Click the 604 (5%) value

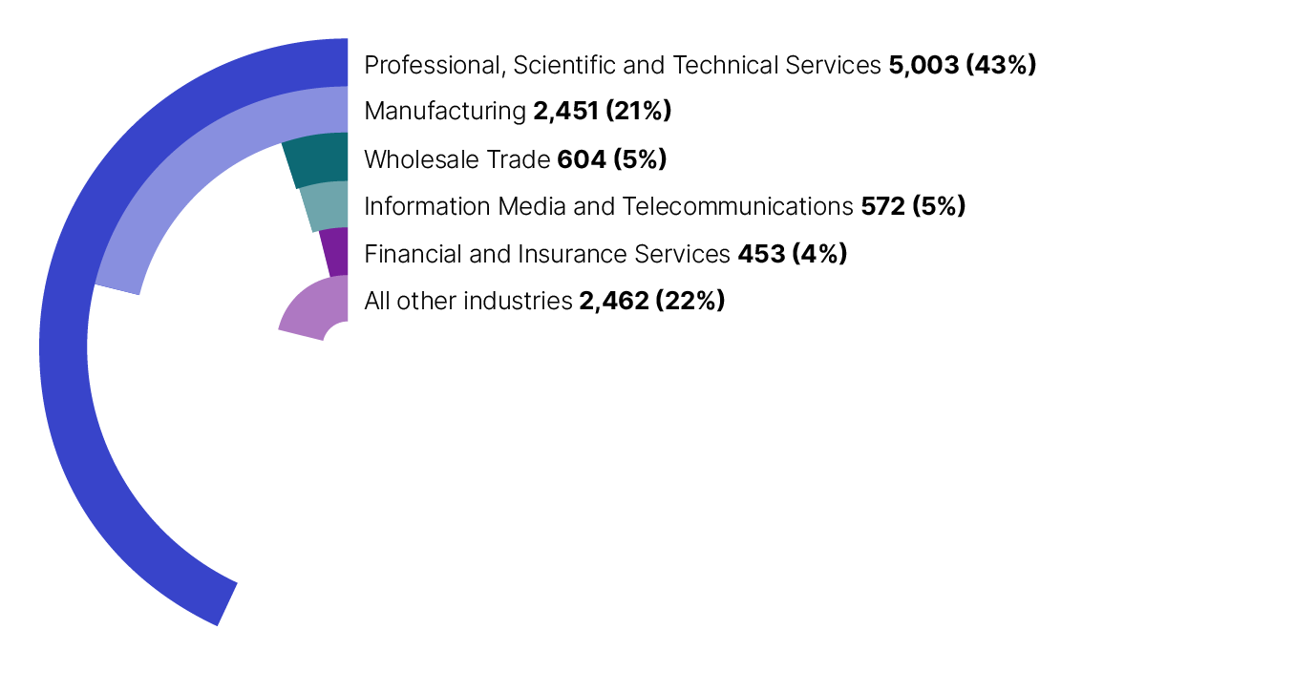pos(611,159)
